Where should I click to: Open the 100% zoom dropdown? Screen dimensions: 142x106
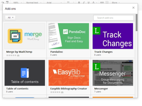18,3
